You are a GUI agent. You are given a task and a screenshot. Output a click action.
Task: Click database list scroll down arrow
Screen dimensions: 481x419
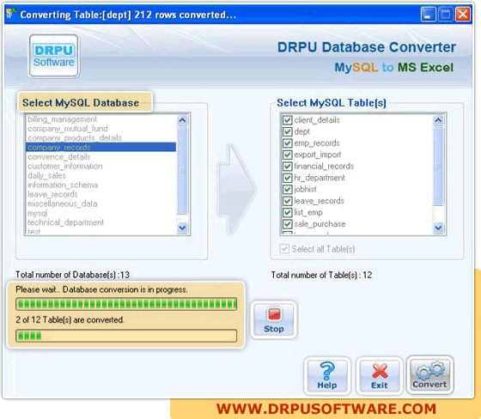point(182,228)
